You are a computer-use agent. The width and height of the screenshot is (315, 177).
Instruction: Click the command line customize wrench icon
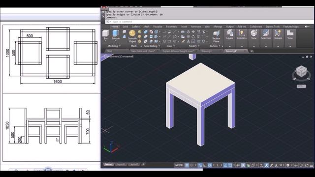coord(103,17)
